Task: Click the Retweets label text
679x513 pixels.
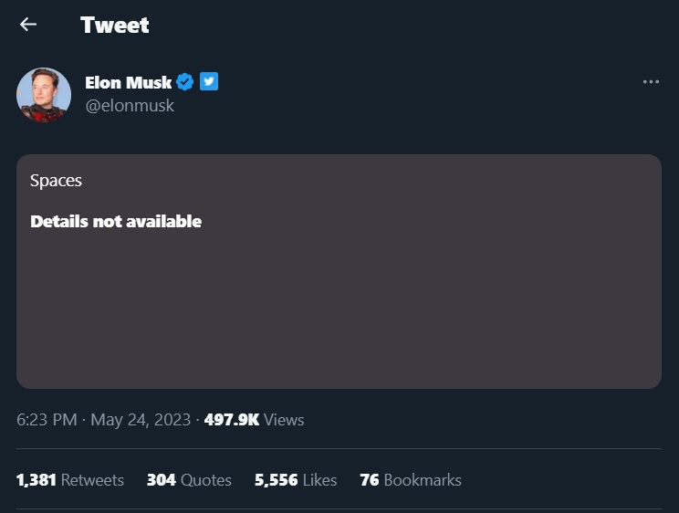Action: click(92, 479)
